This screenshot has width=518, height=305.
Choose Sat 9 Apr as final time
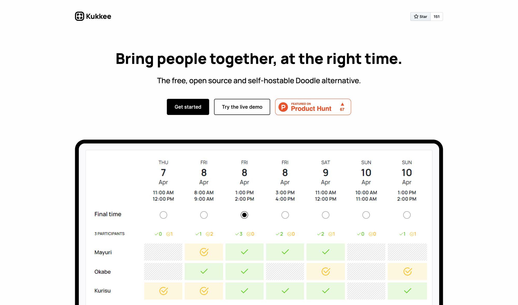coord(326,215)
